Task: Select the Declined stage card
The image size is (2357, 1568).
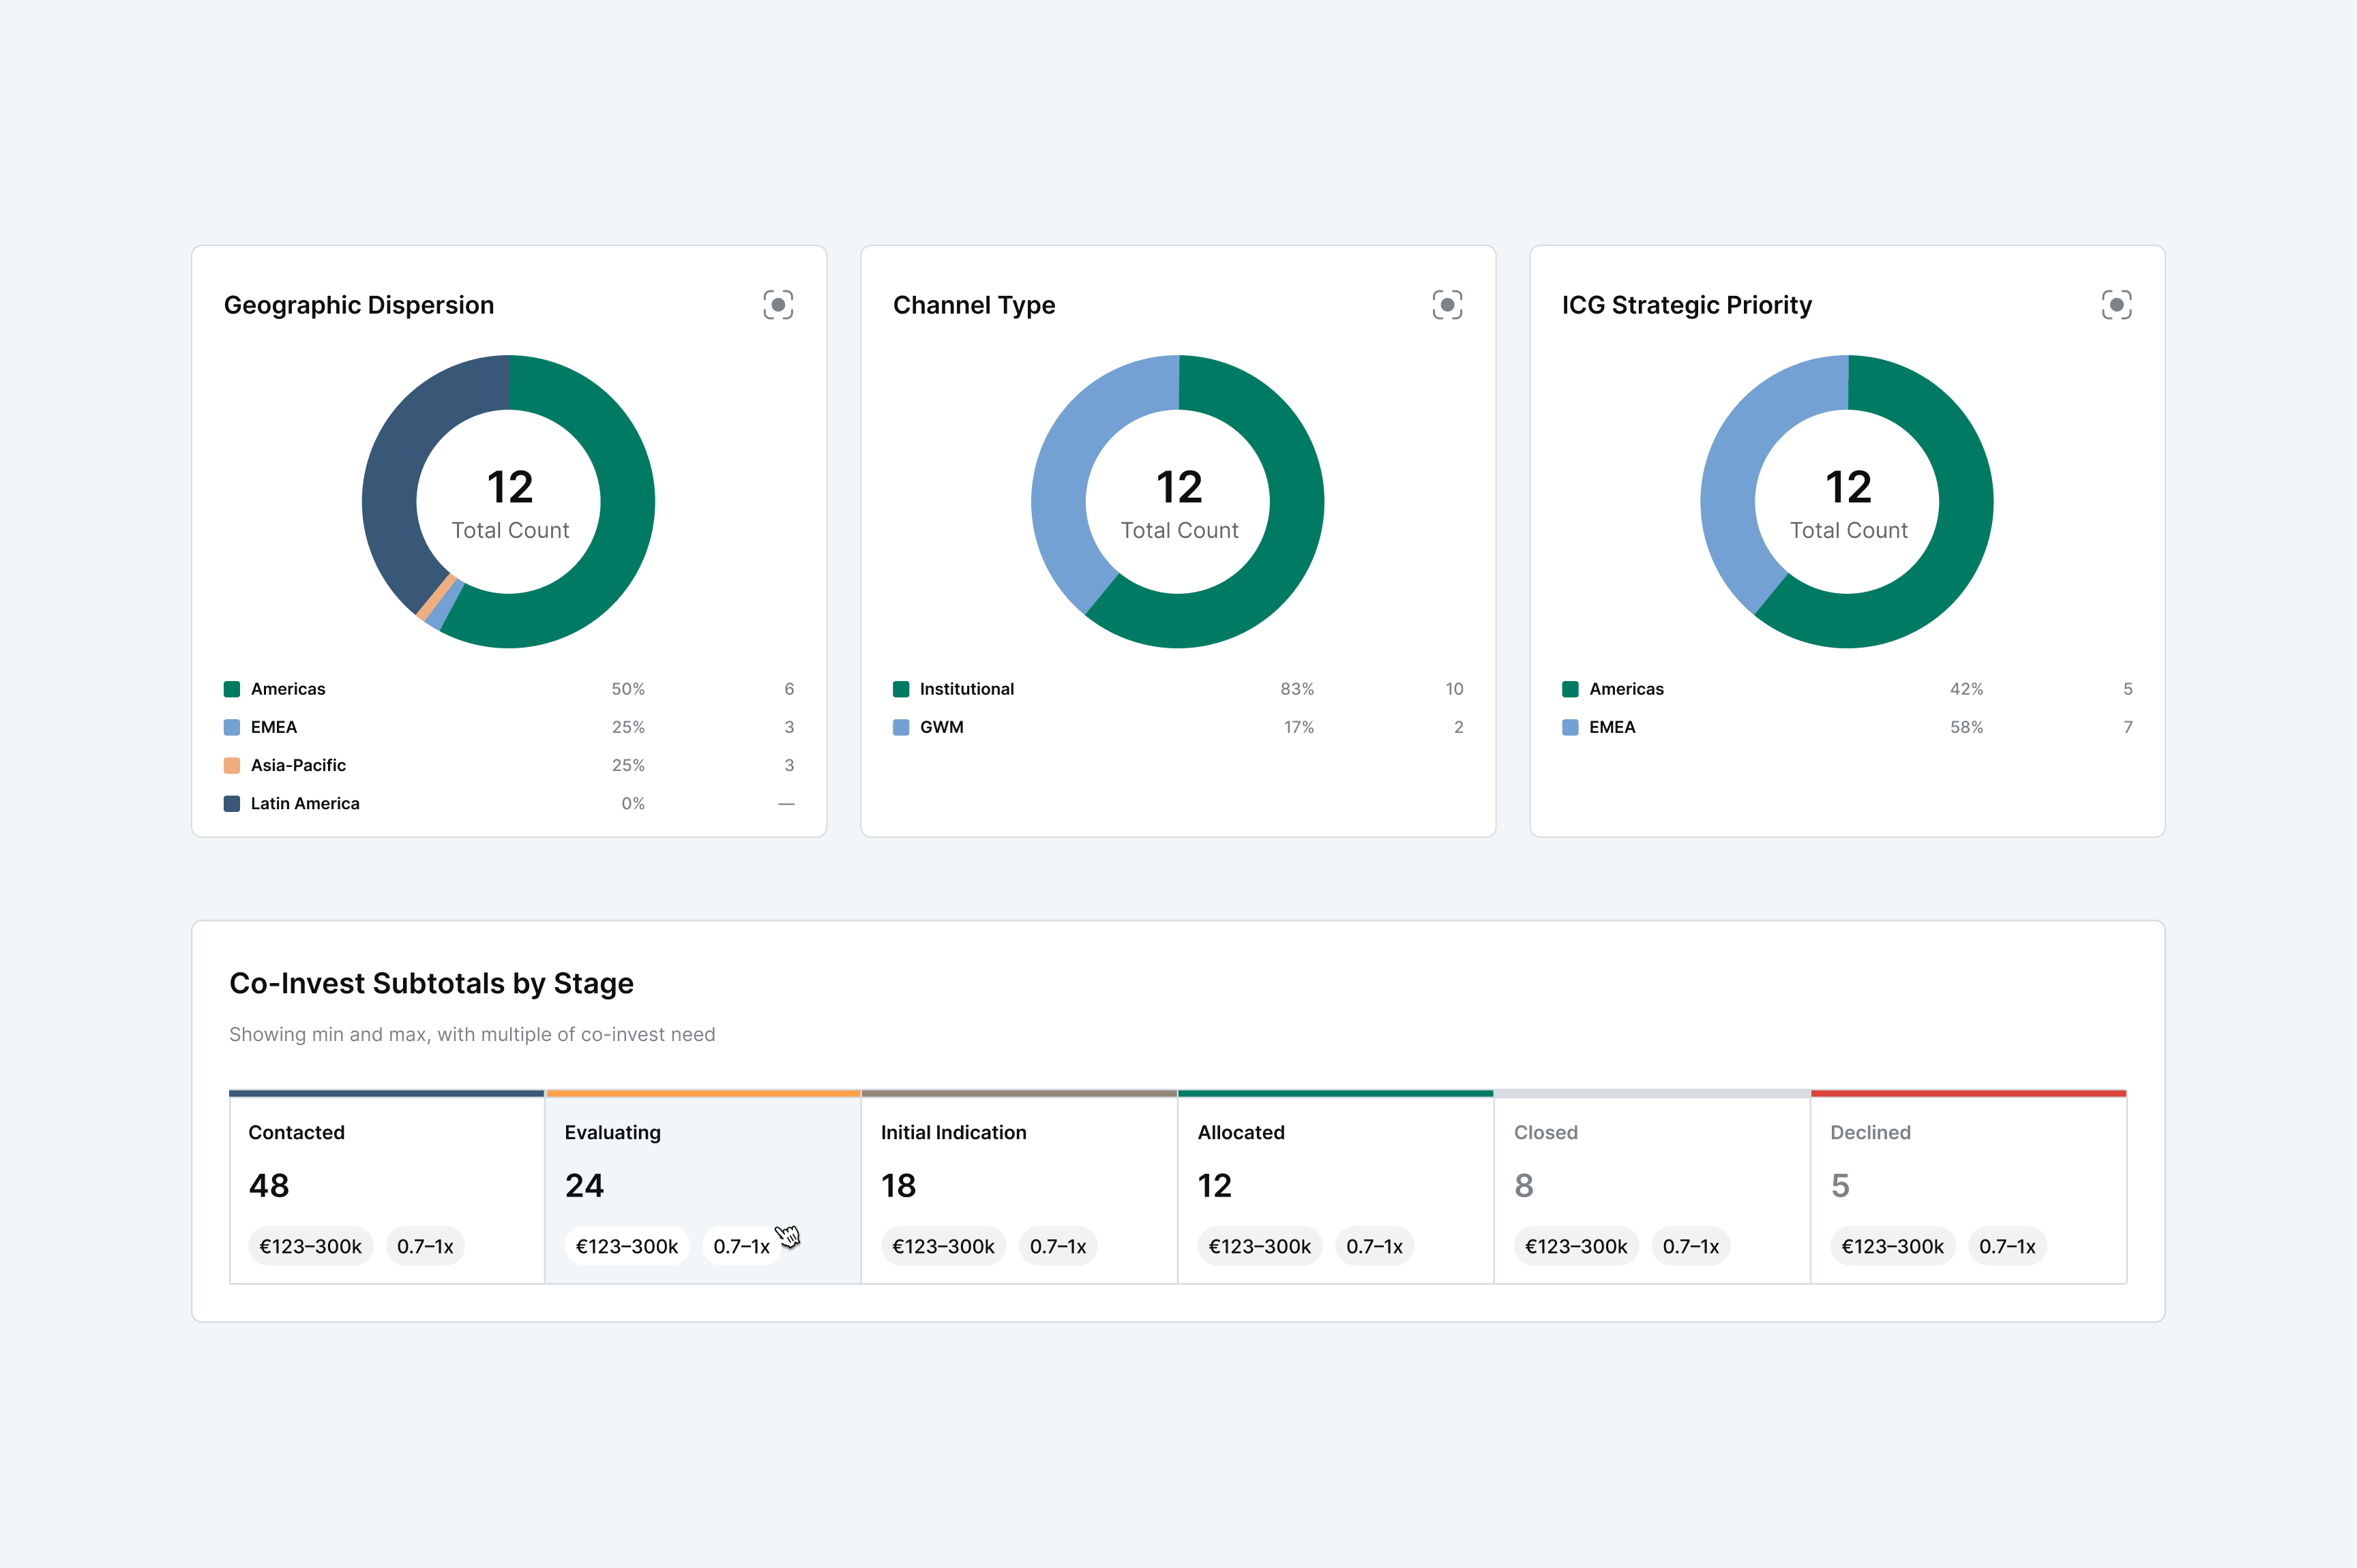Action: [1969, 1187]
